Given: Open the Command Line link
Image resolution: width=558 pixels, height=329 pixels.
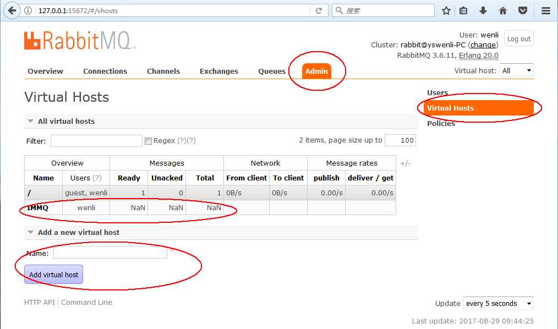Looking at the screenshot, I should (86, 303).
